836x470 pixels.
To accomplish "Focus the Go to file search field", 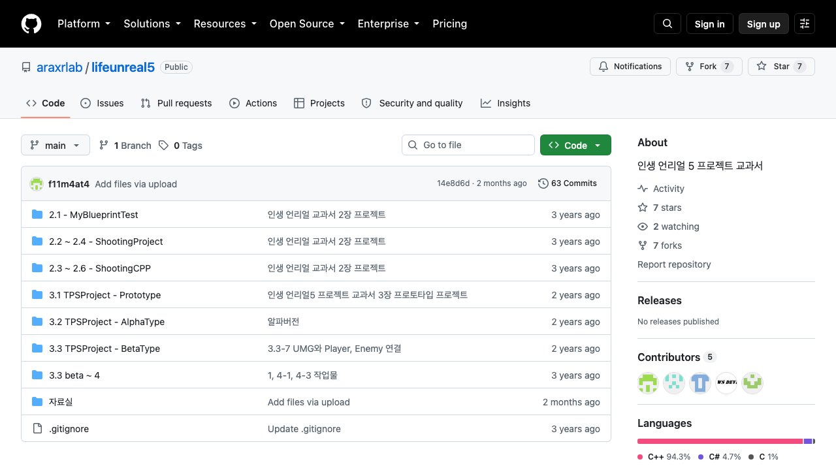I will pos(468,145).
